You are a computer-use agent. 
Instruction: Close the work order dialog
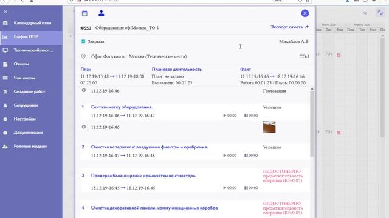(x=305, y=13)
